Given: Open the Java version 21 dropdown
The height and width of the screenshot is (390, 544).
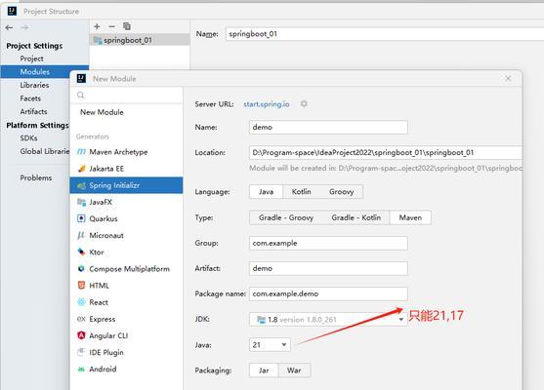Looking at the screenshot, I should pyautogui.click(x=270, y=345).
